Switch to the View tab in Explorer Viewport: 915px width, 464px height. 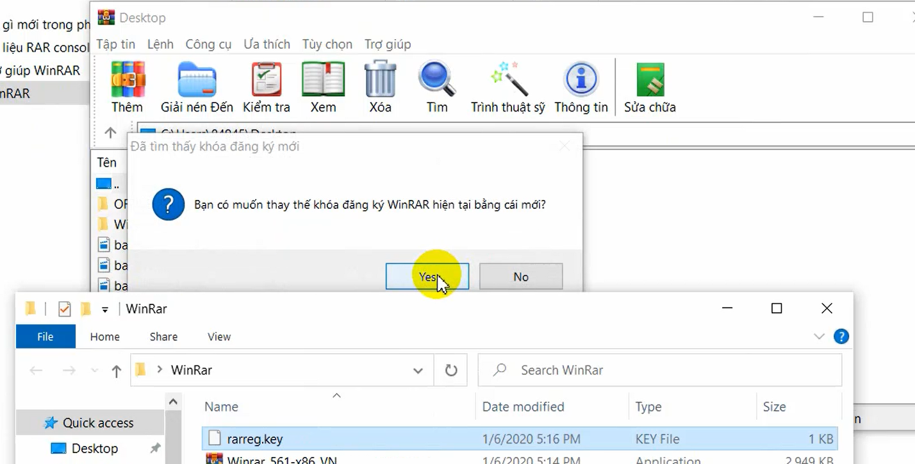coord(218,336)
